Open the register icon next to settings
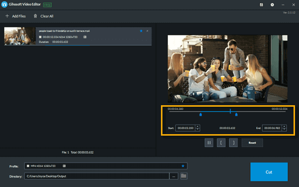The height and width of the screenshot is (187, 299). point(262,5)
